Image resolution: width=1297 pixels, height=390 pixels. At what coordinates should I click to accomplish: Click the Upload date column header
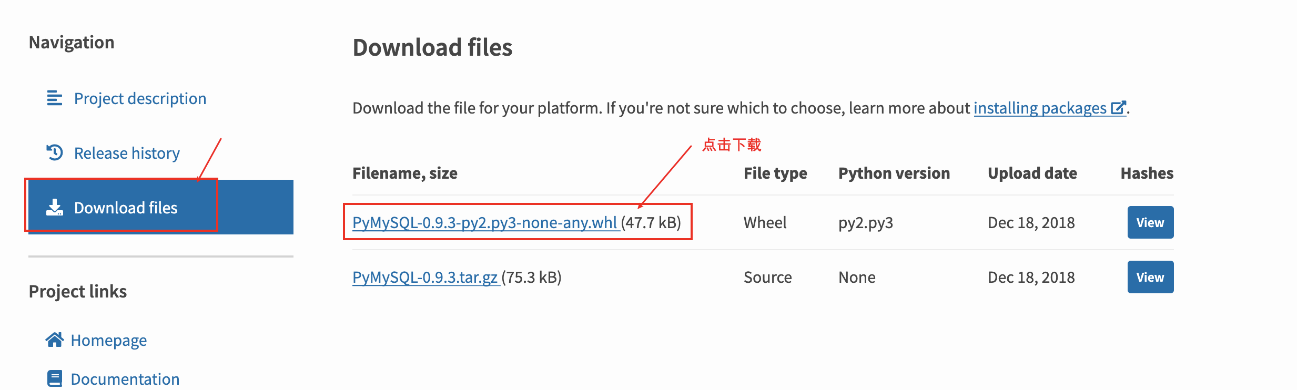coord(1032,173)
